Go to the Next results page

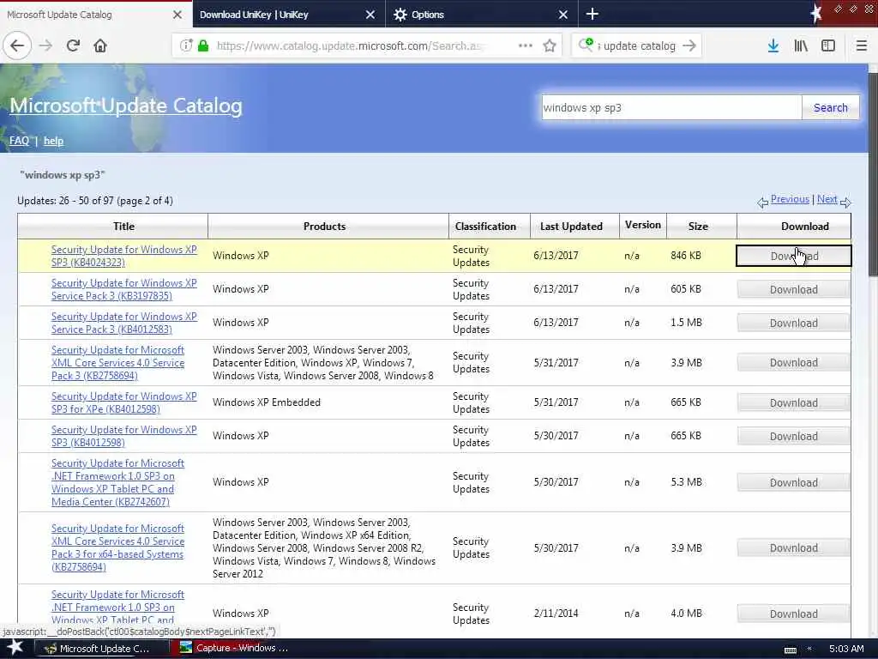coord(827,199)
